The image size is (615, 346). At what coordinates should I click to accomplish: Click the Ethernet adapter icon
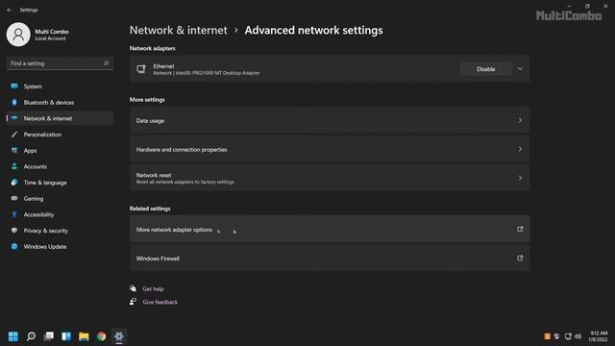[141, 69]
